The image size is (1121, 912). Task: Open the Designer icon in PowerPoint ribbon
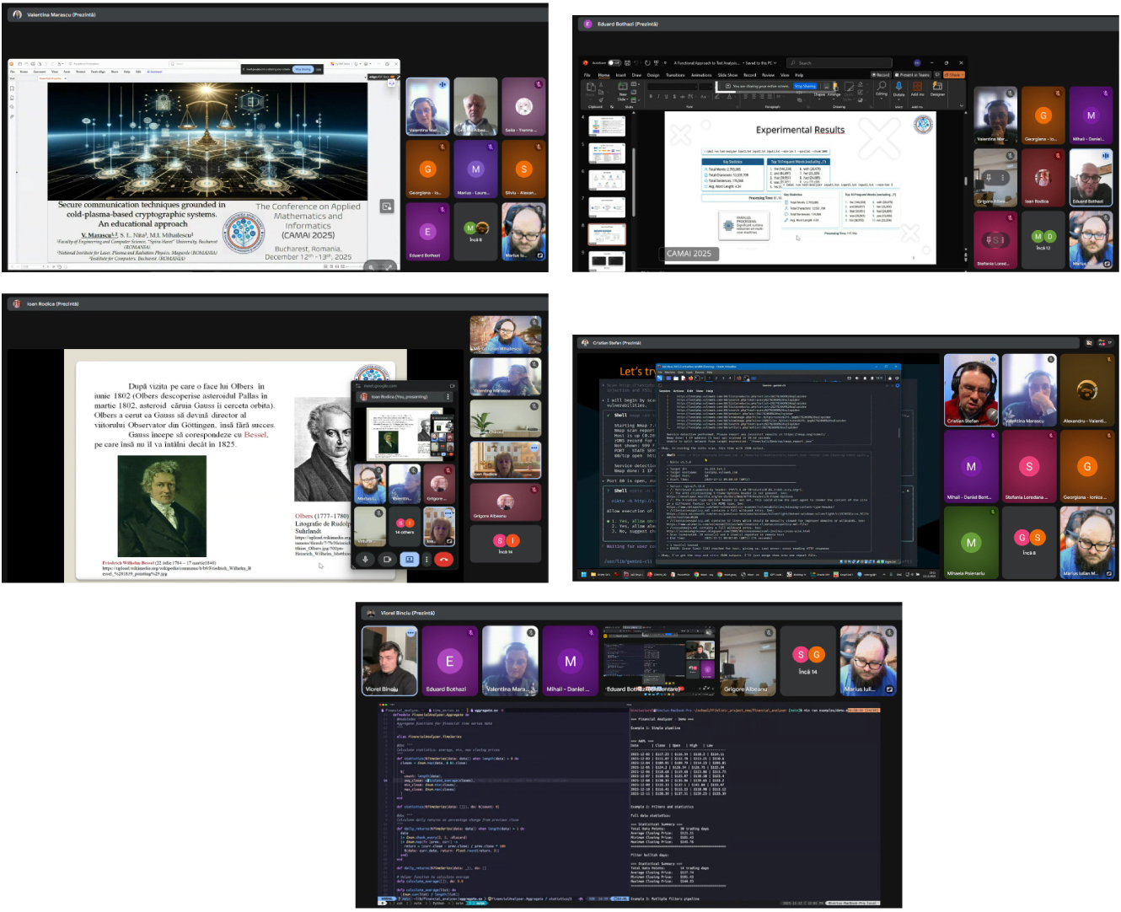pyautogui.click(x=936, y=88)
